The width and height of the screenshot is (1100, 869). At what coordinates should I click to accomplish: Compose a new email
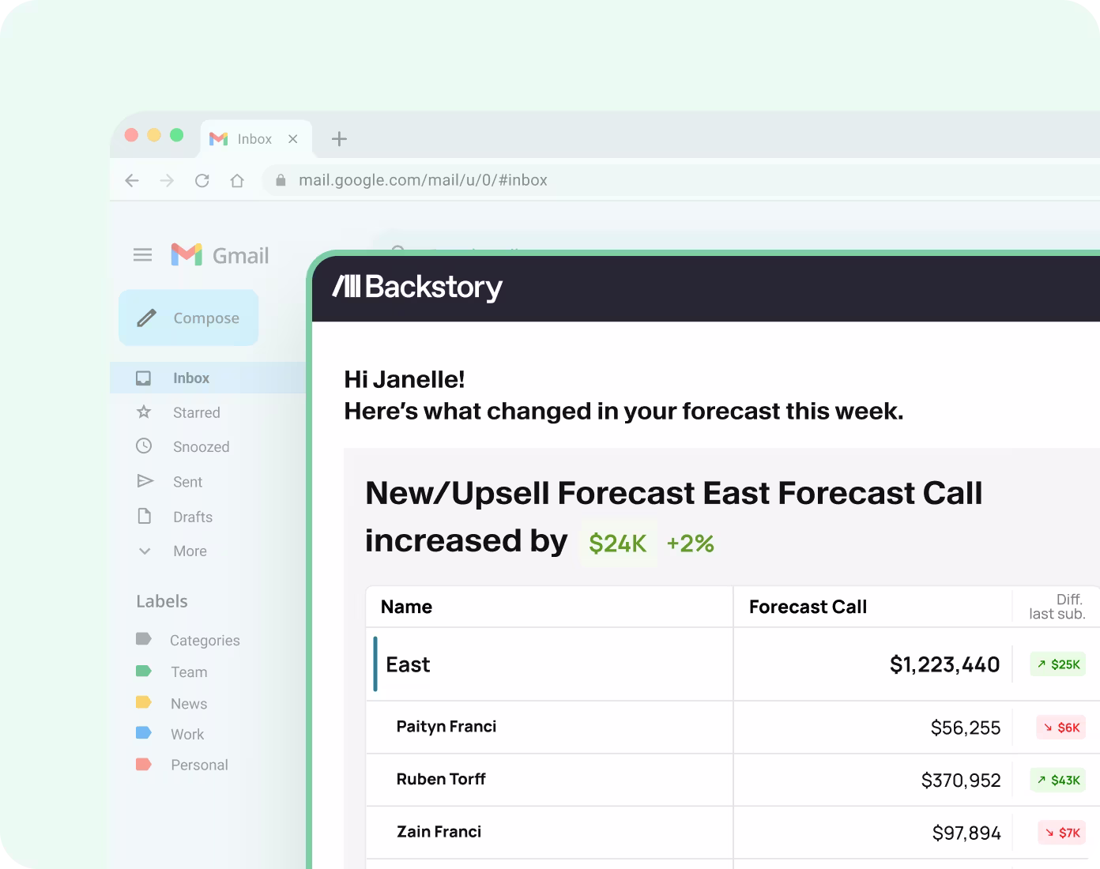(x=189, y=318)
